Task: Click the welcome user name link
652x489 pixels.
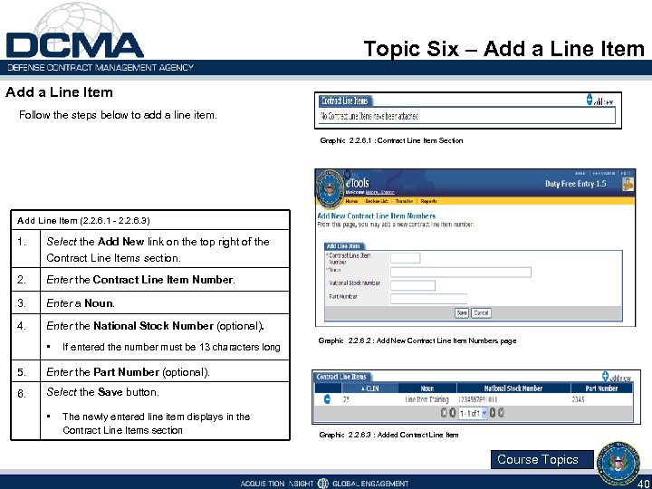Action: [x=380, y=192]
